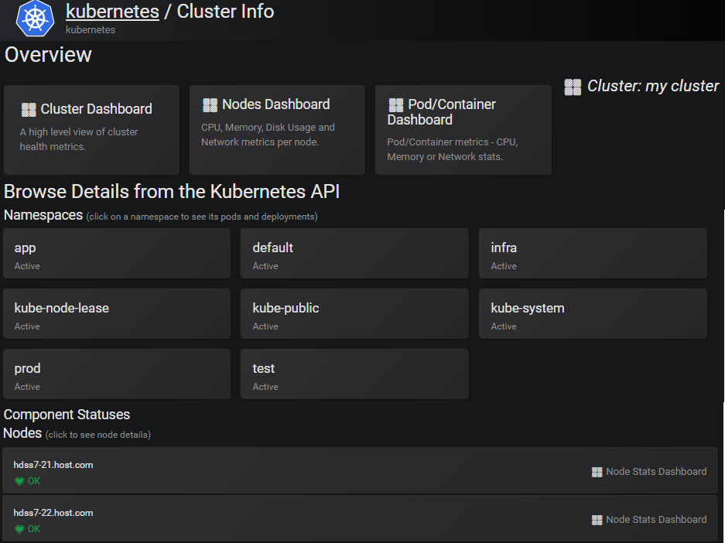725x543 pixels.
Task: Click the Nodes Dashboard grid icon
Action: [x=210, y=105]
